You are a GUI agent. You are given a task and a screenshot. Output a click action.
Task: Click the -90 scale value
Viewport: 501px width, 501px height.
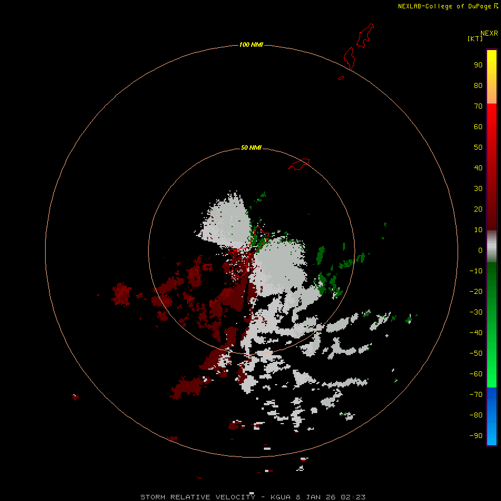476,436
